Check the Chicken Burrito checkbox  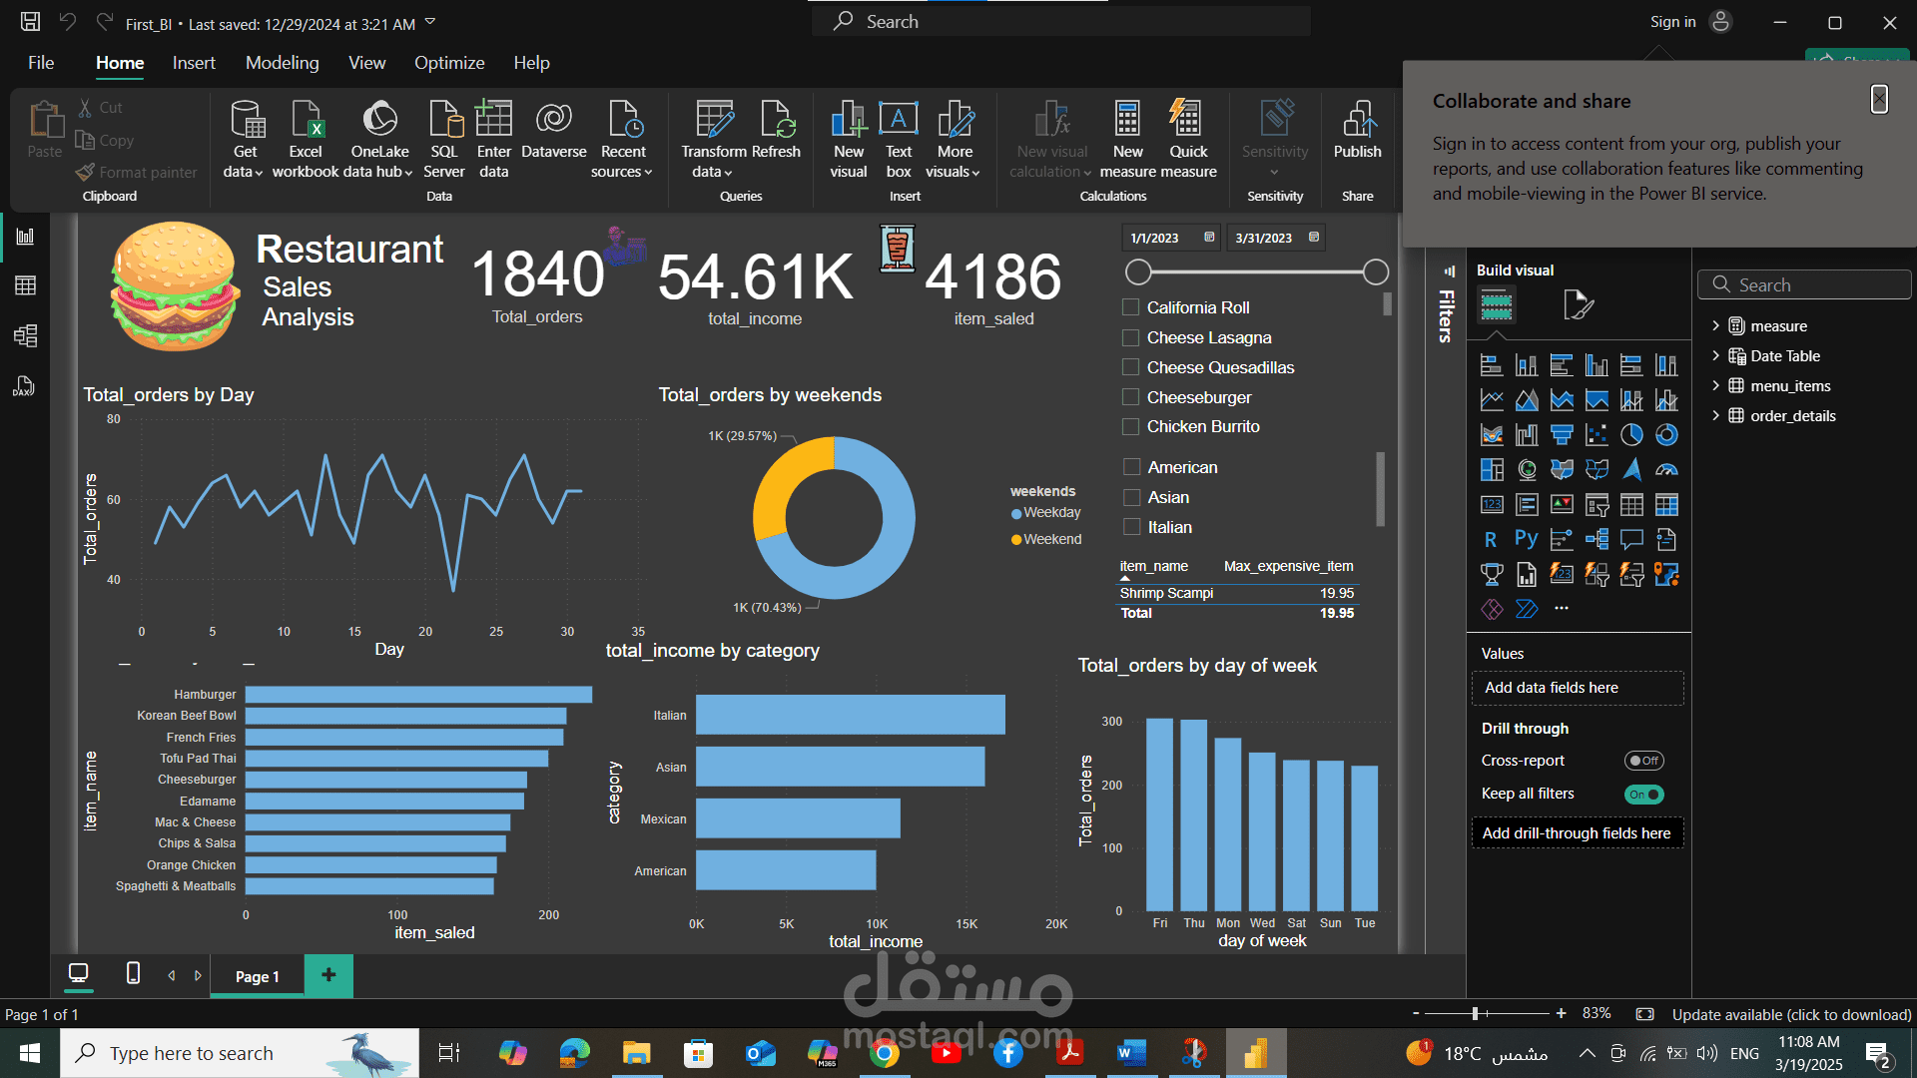pyautogui.click(x=1131, y=426)
